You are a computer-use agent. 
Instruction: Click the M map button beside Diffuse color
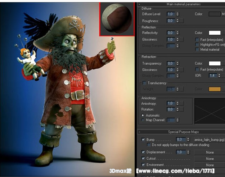[x=223, y=14]
